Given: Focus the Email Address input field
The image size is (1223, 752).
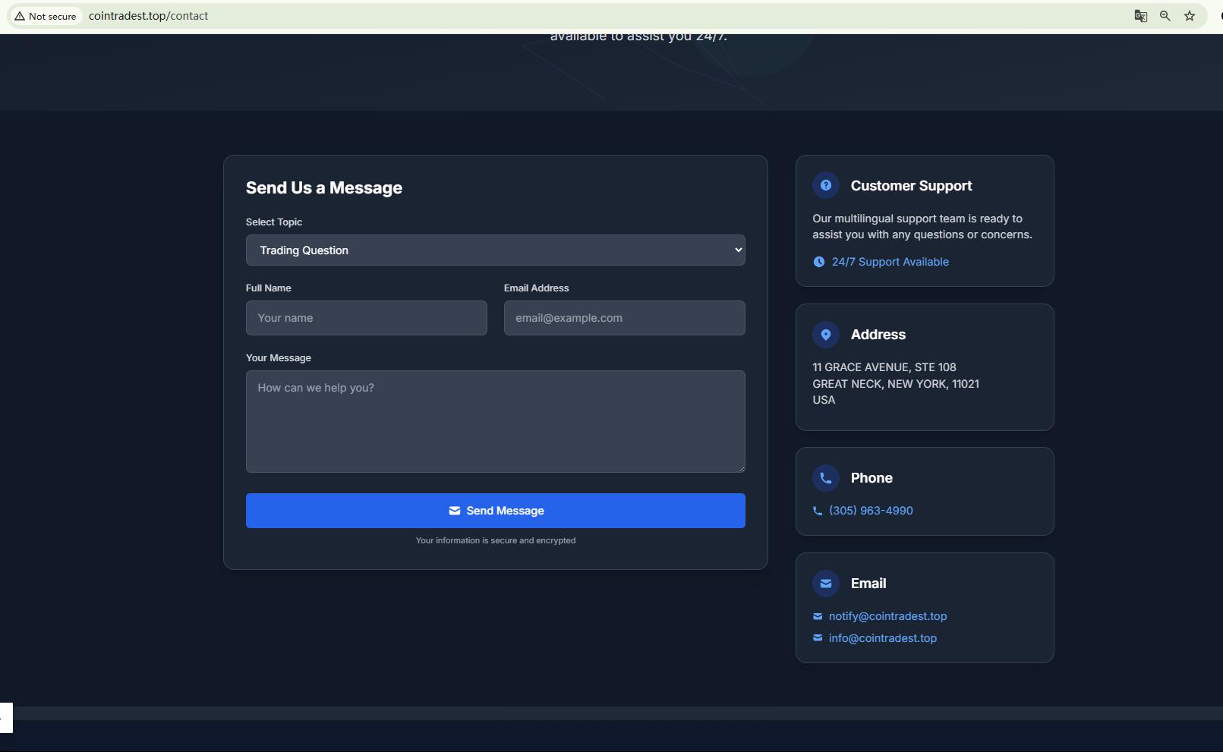Looking at the screenshot, I should coord(624,318).
